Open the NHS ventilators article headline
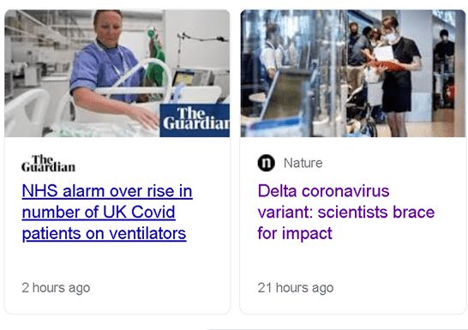The height and width of the screenshot is (330, 468). 107,213
